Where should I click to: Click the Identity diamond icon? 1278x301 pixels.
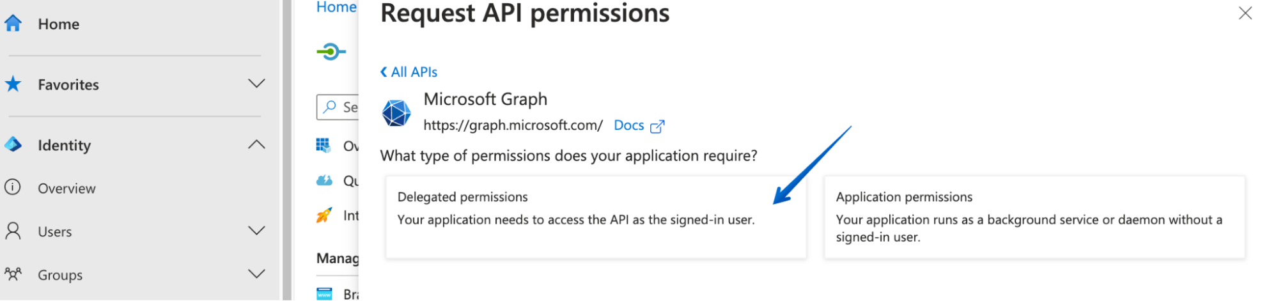(x=13, y=145)
